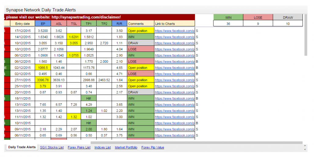Go to the Market Portfolio tab

pos(126,147)
